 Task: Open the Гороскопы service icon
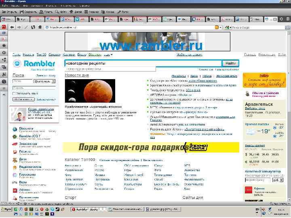click(x=15, y=175)
